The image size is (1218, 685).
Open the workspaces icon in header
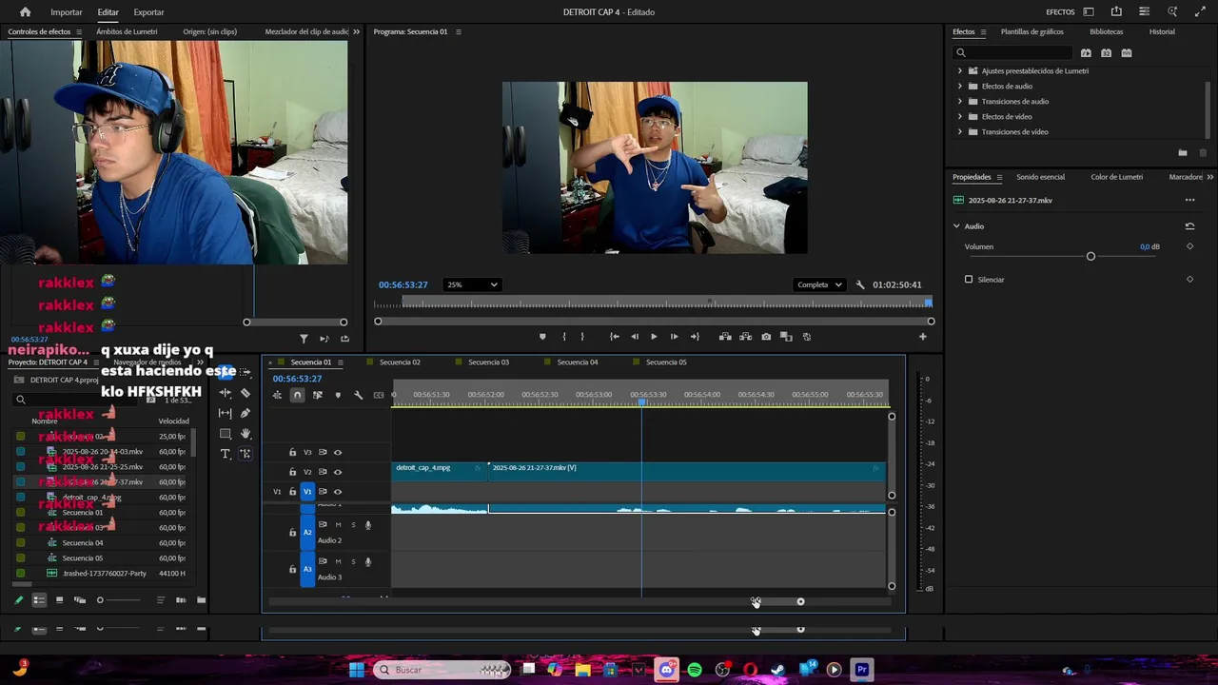pos(1089,12)
